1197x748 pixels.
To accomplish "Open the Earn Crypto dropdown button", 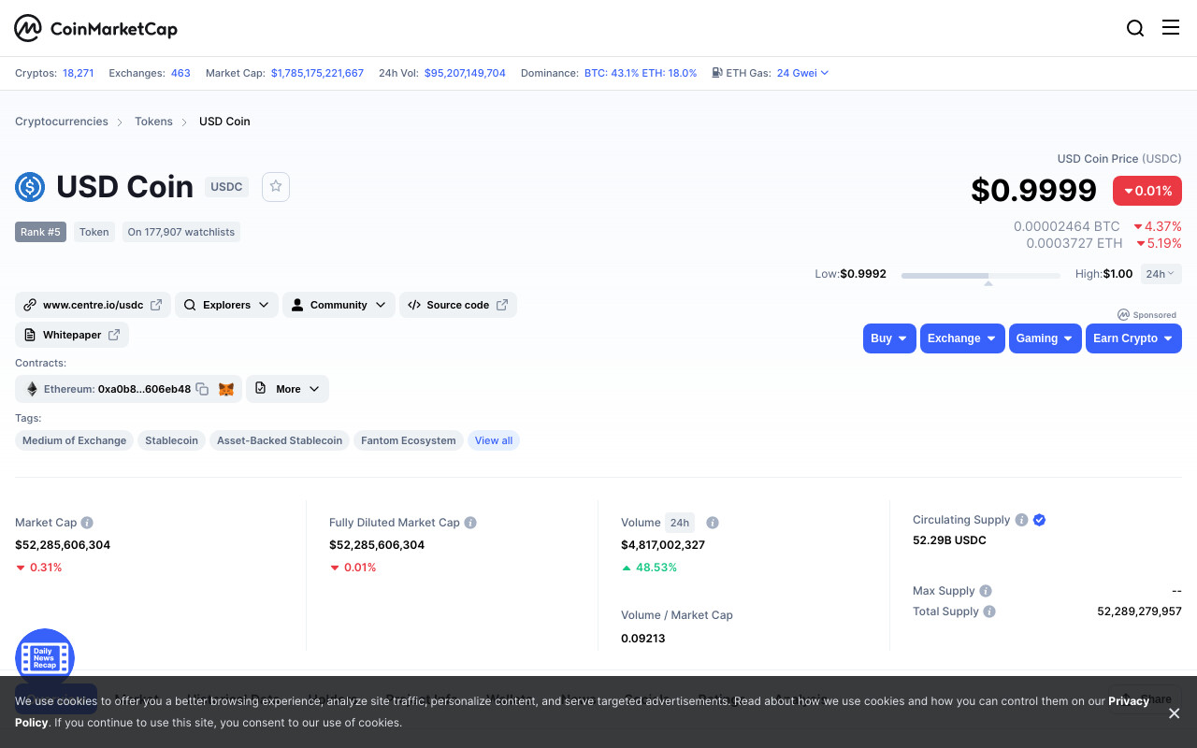I will pos(1133,338).
